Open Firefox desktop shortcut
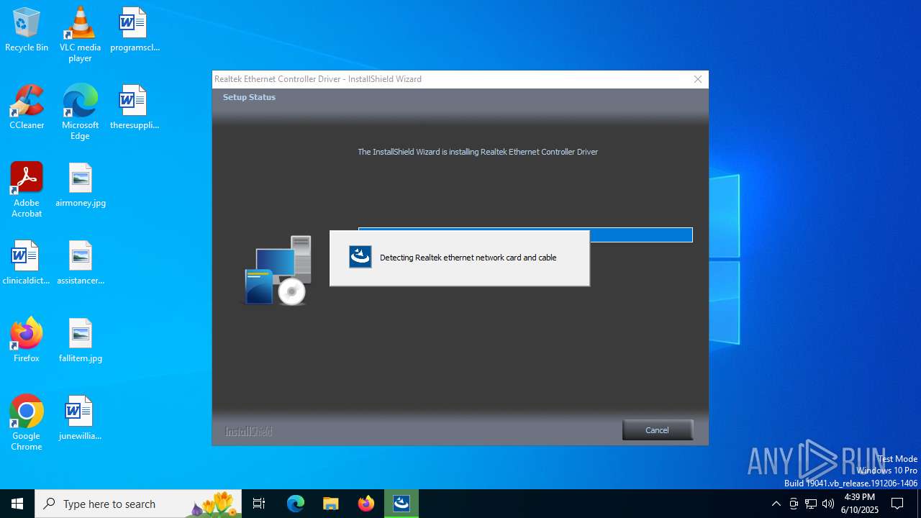Image resolution: width=921 pixels, height=518 pixels. tap(27, 341)
